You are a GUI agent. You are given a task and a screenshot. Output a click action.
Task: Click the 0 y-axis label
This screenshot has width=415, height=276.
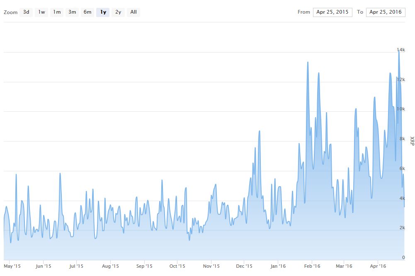(403, 257)
